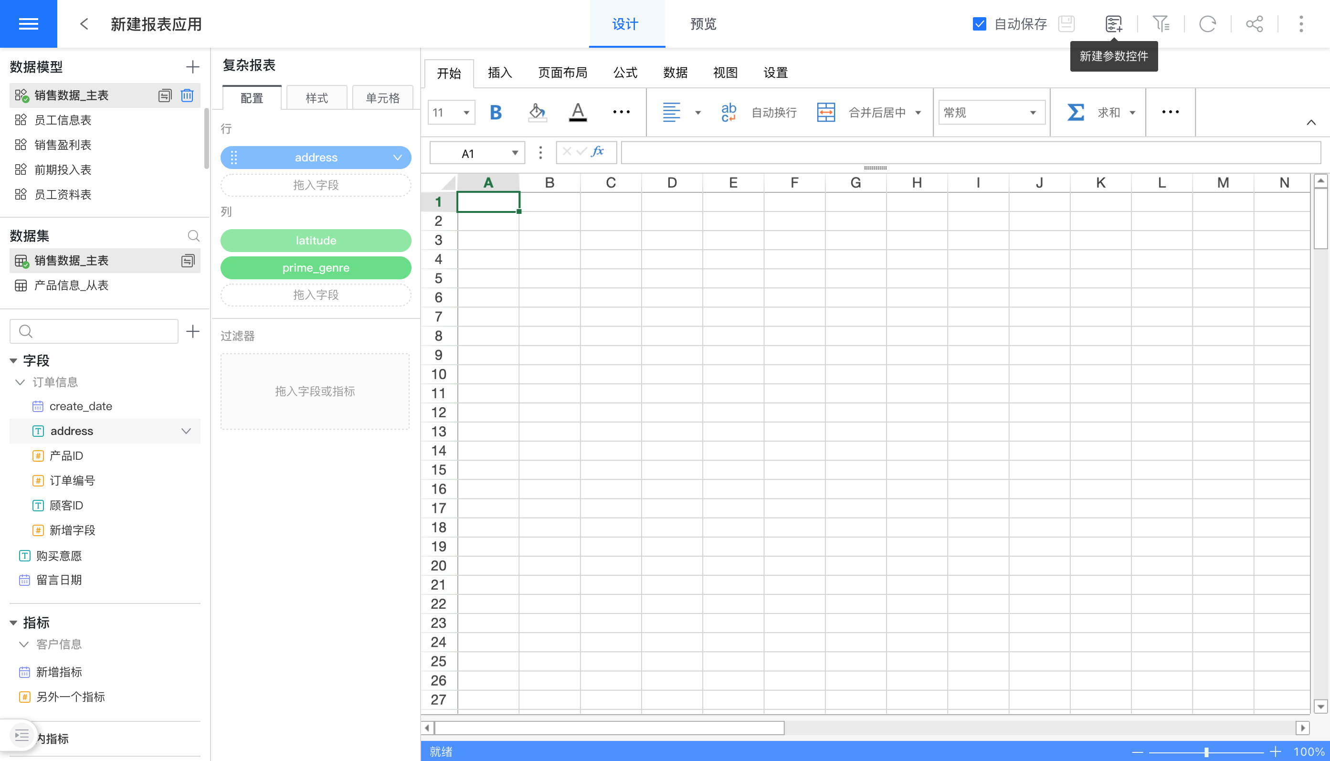The height and width of the screenshot is (761, 1330).
Task: Collapse the 订单信息 group
Action: pyautogui.click(x=21, y=382)
